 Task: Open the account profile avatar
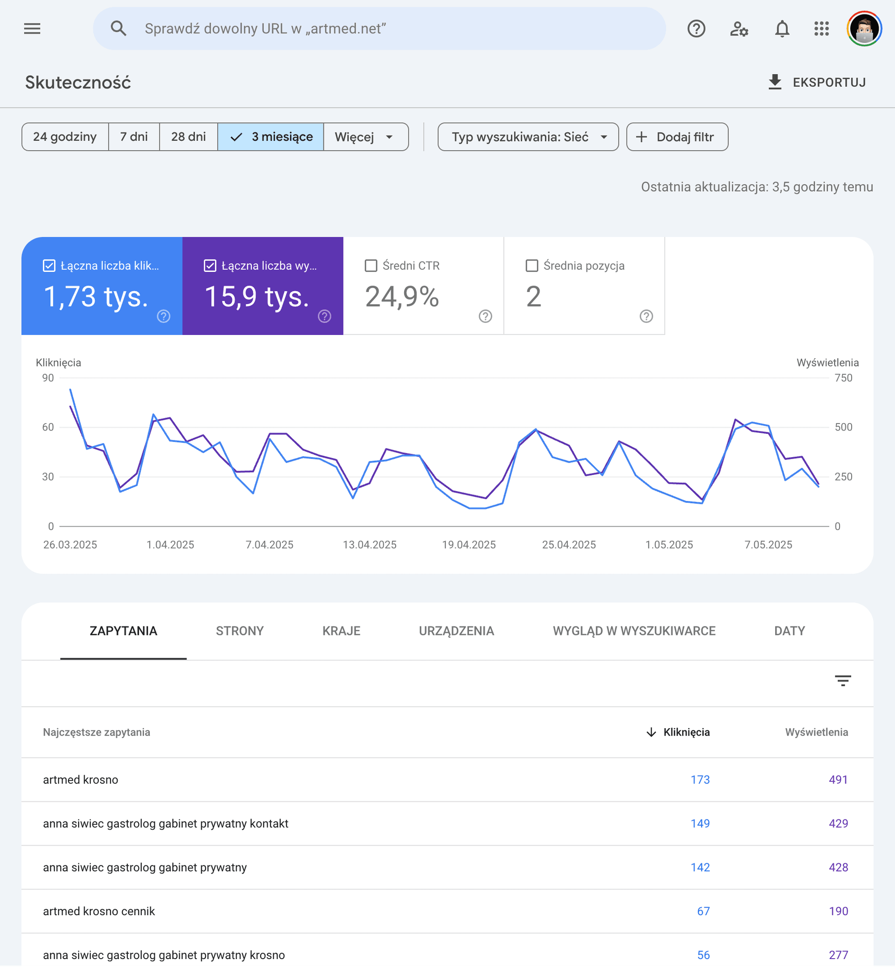(x=864, y=28)
